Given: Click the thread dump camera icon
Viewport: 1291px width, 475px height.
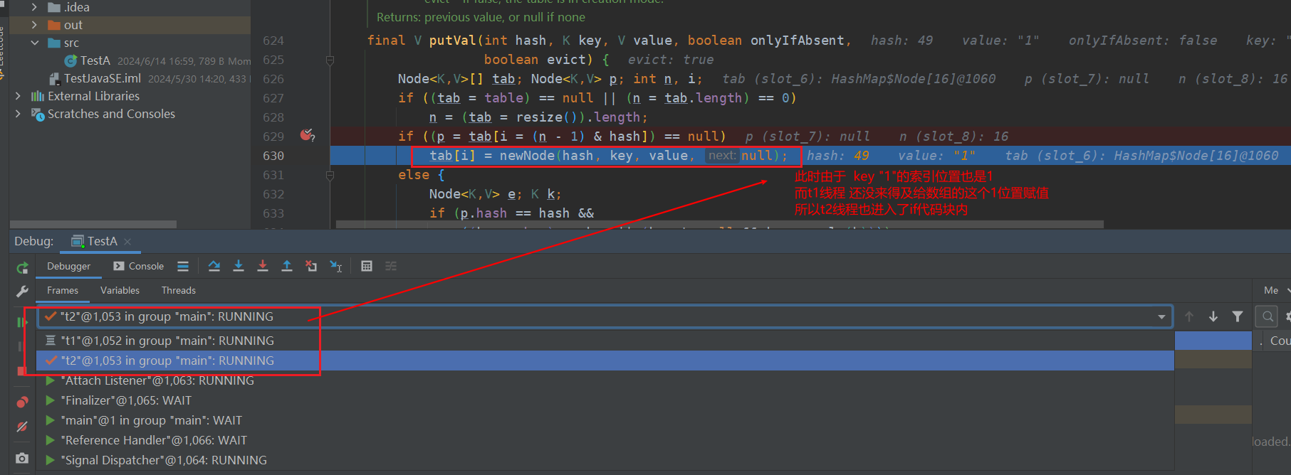Looking at the screenshot, I should (22, 459).
